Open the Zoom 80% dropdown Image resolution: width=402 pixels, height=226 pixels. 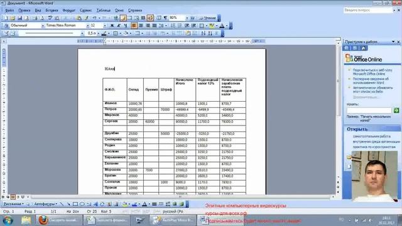click(187, 18)
